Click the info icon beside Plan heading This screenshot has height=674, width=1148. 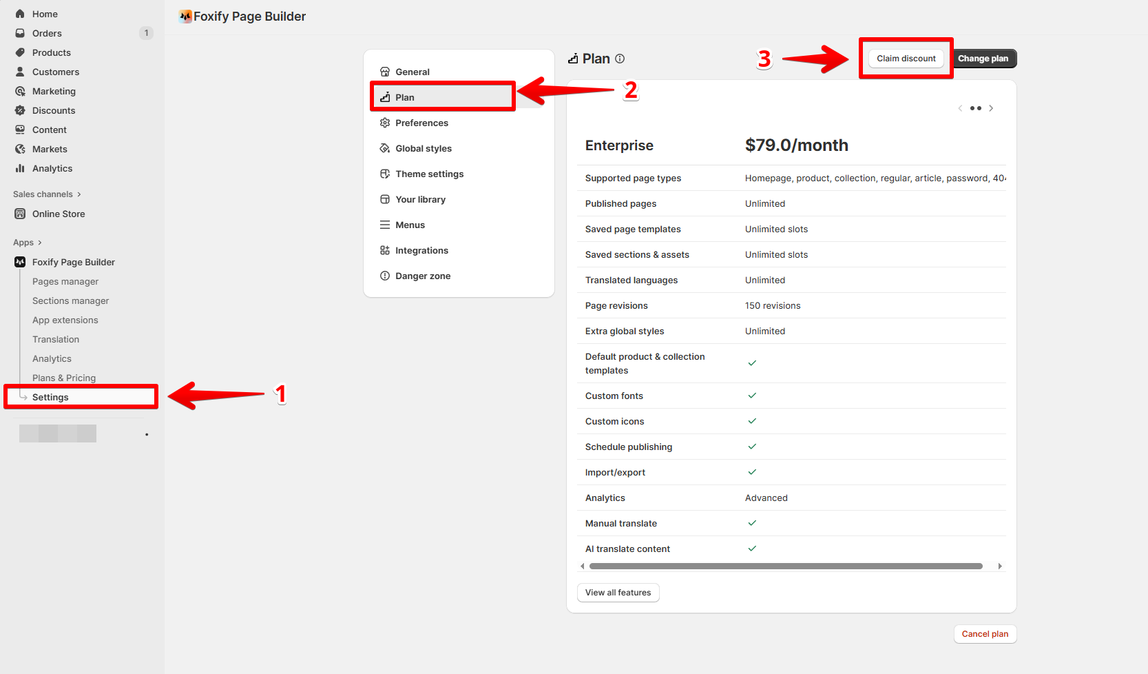point(620,59)
